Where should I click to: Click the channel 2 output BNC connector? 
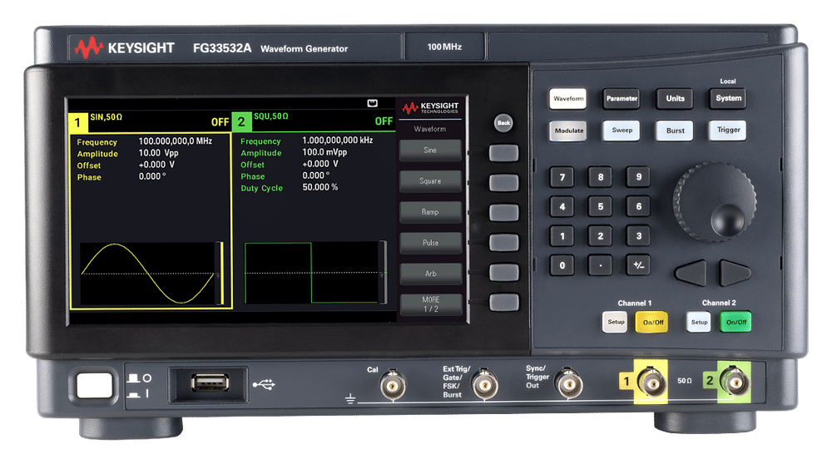(735, 382)
